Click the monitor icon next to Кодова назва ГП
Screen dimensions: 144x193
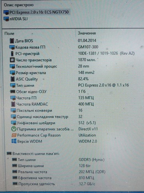(12, 47)
